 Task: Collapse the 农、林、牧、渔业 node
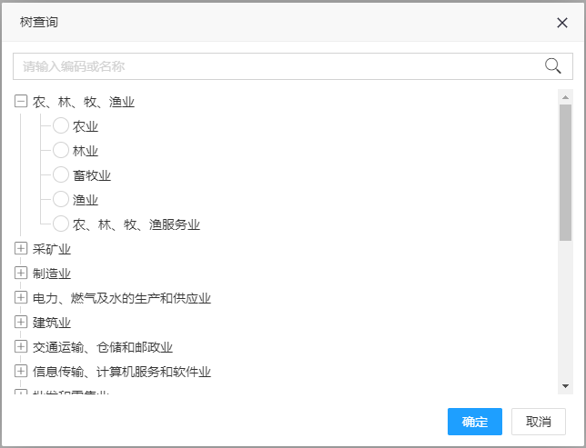point(21,102)
